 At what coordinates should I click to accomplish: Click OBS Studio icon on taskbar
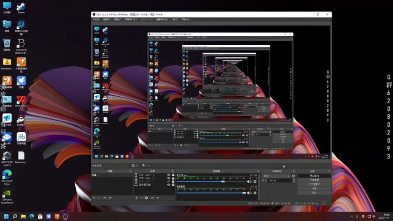(65, 216)
